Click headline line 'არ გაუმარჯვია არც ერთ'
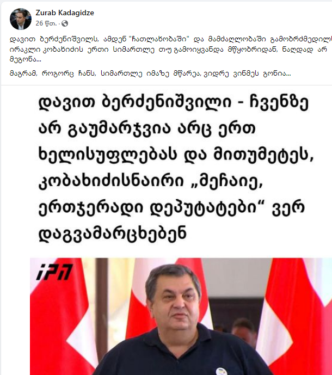 click(147, 130)
